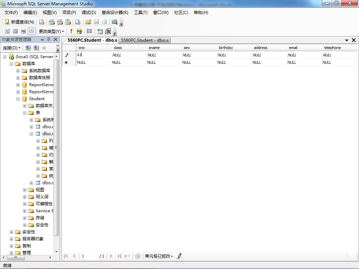Click the 新建查询(N) new query button

(20, 22)
